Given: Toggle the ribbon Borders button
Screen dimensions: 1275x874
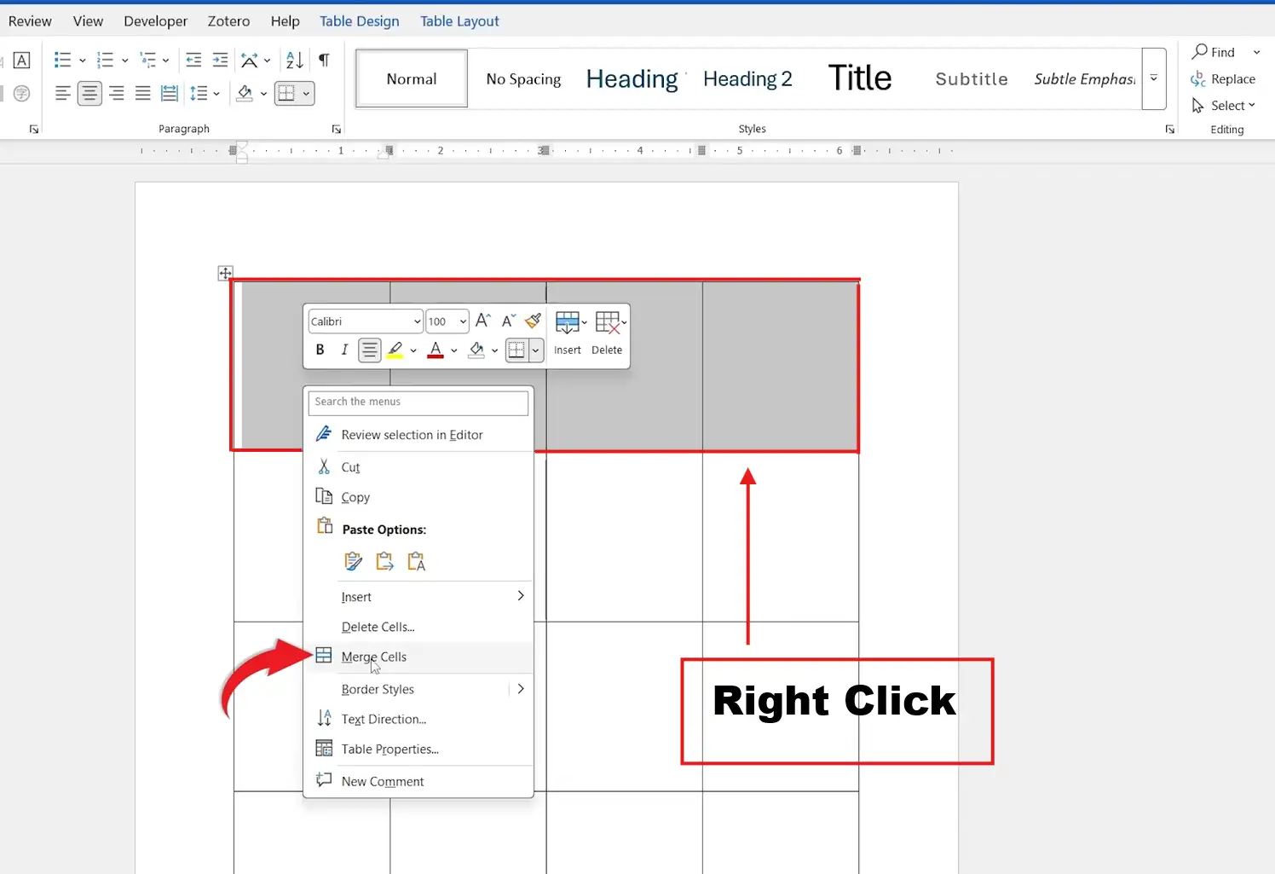Looking at the screenshot, I should click(286, 93).
